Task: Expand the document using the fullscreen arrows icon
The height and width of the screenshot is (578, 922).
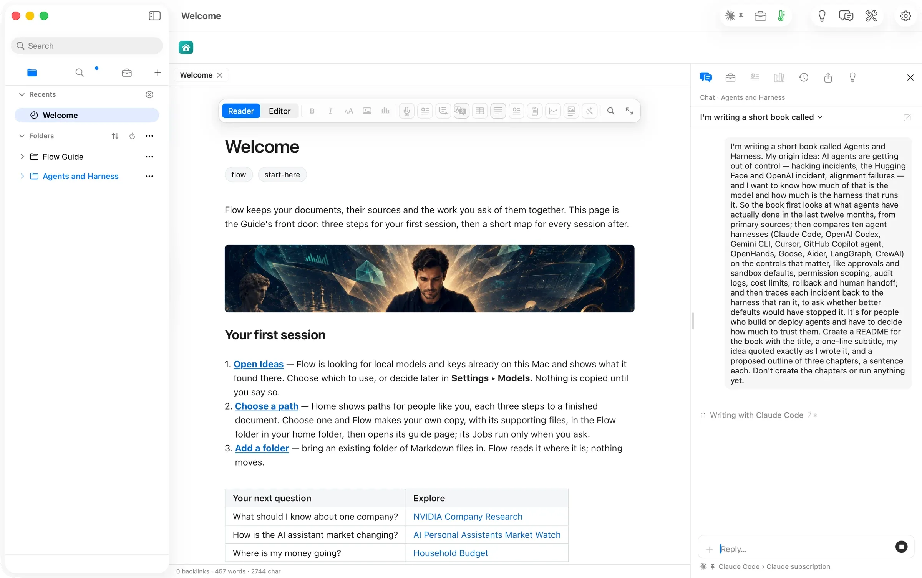Action: click(629, 111)
